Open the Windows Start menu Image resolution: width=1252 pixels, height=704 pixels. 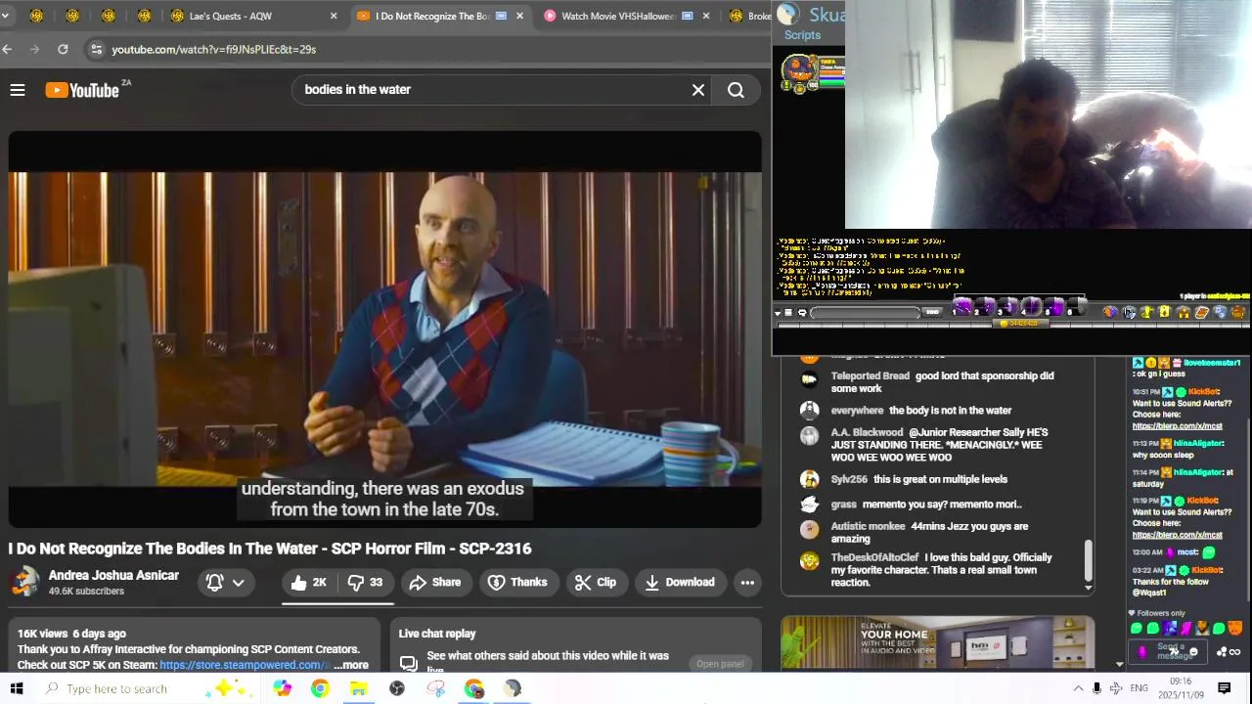pyautogui.click(x=17, y=688)
